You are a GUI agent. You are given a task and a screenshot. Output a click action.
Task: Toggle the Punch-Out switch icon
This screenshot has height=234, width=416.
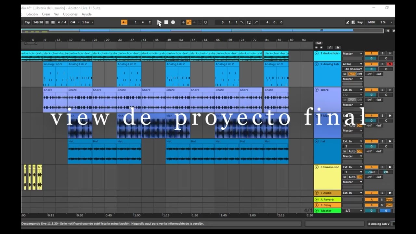(256, 22)
